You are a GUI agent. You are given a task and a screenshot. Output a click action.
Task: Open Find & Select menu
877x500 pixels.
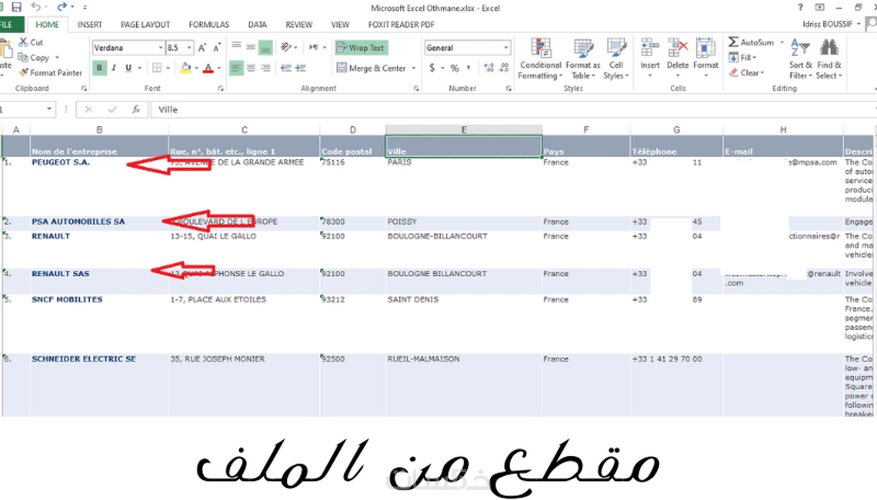coord(829,59)
